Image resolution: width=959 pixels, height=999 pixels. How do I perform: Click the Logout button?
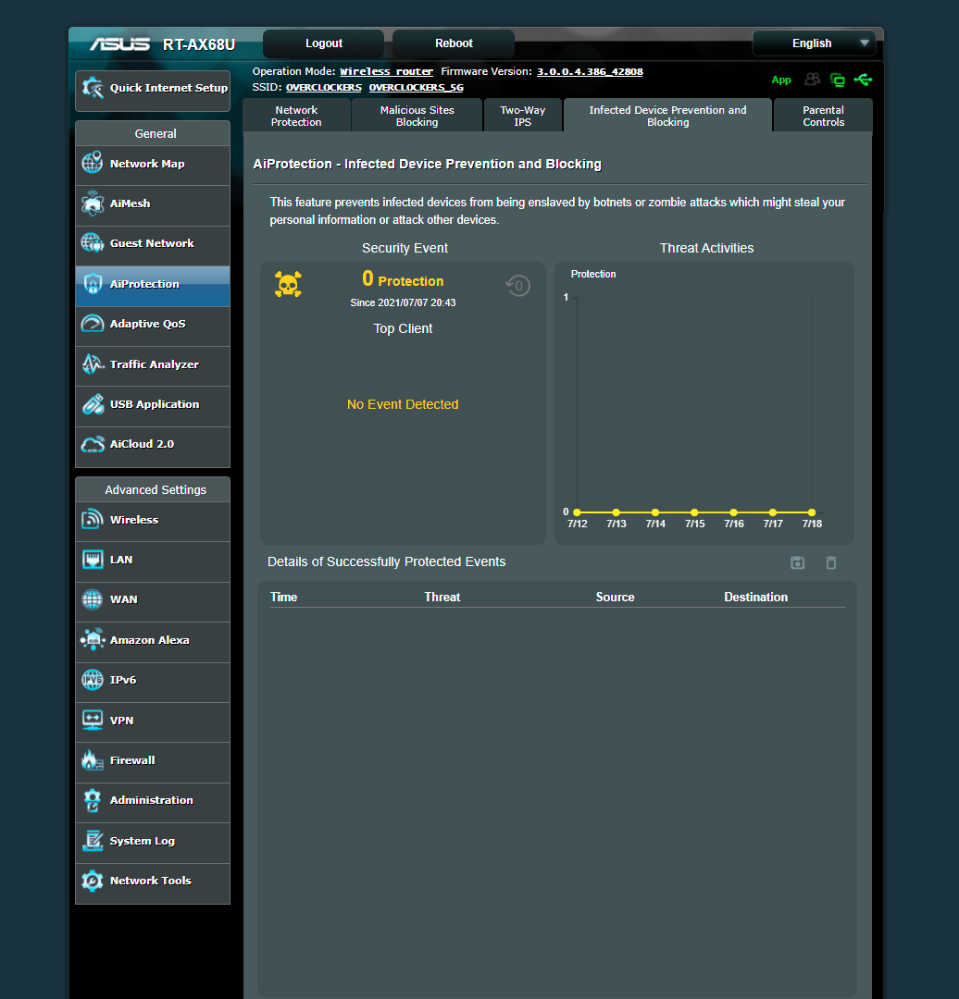324,43
